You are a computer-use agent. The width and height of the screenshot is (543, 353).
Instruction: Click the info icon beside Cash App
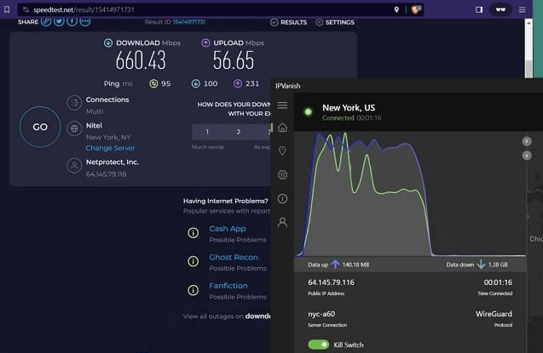(x=194, y=233)
